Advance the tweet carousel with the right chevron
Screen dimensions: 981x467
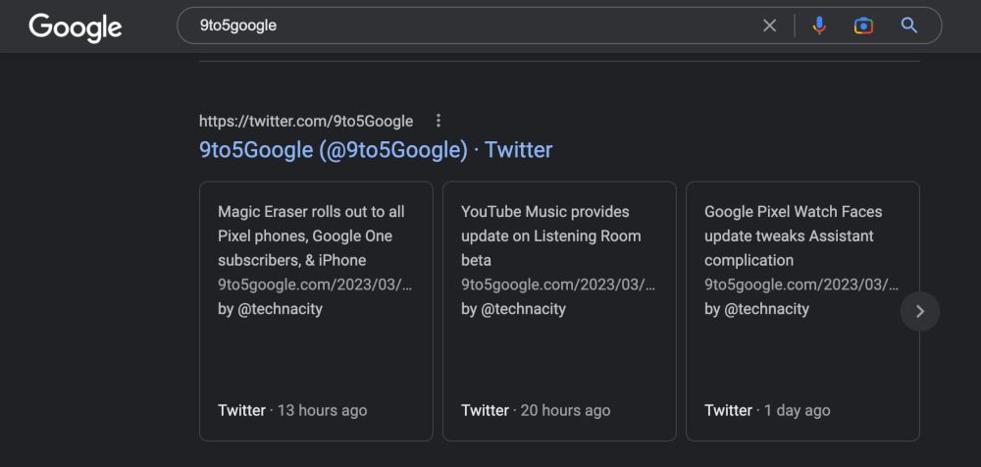pos(919,311)
